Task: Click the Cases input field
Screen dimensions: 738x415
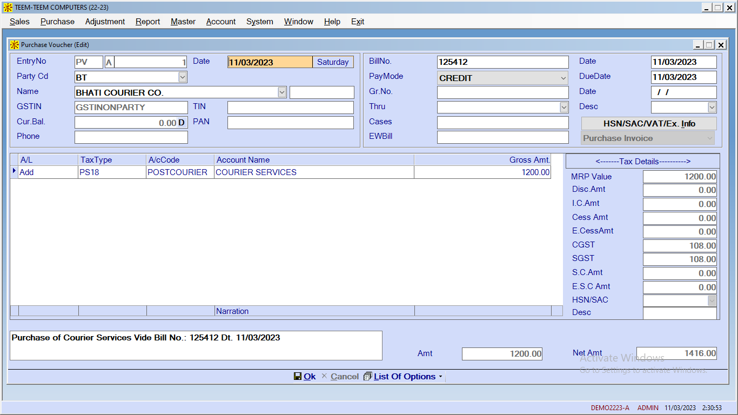Action: [x=502, y=123]
